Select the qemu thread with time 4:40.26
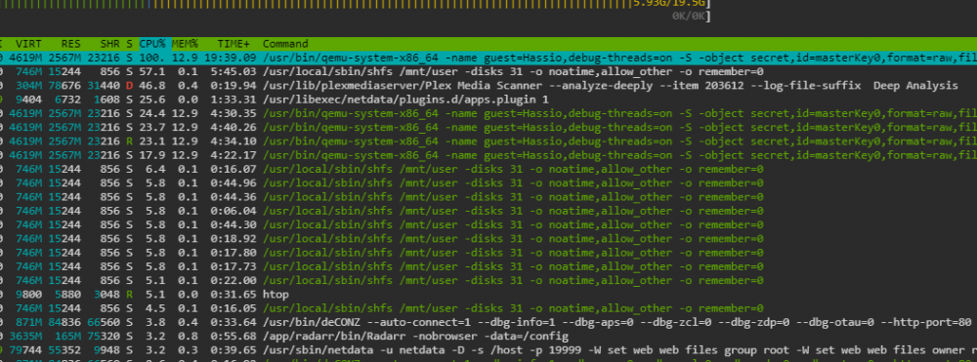This screenshot has width=977, height=362. point(488,127)
